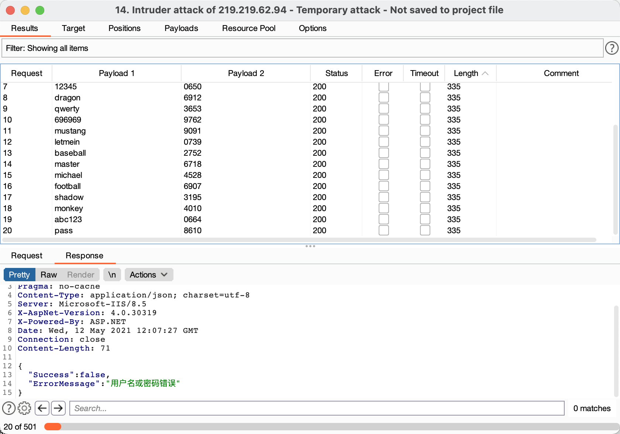Screen dimensions: 620x434
Task: Open the Resource Pool tab
Action: (249, 28)
